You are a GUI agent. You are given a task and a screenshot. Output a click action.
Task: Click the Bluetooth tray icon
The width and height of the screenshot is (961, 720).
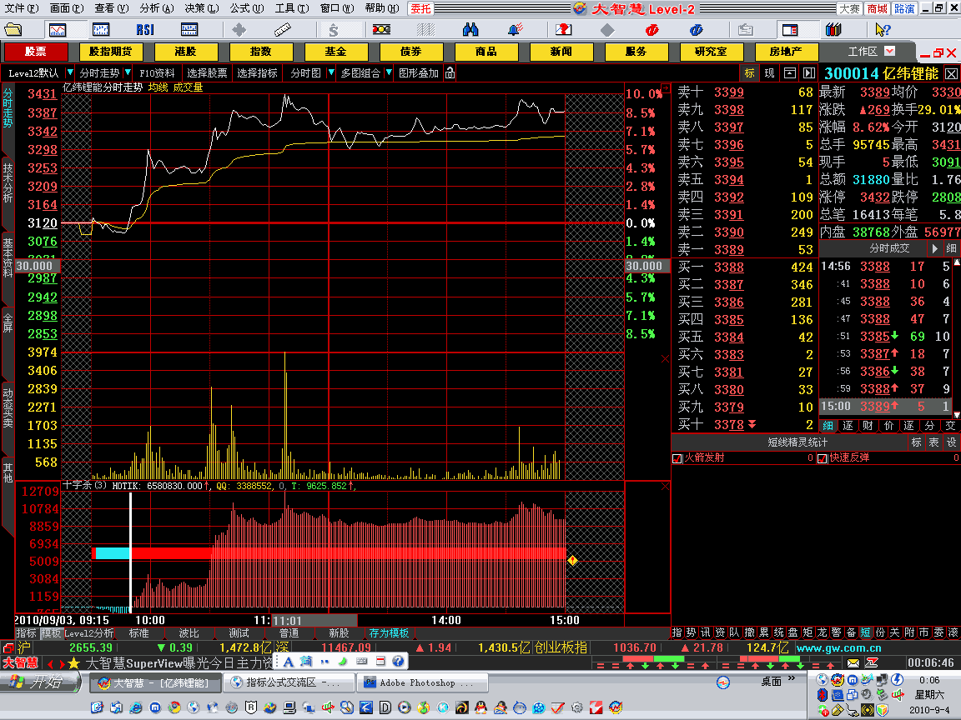point(821,695)
